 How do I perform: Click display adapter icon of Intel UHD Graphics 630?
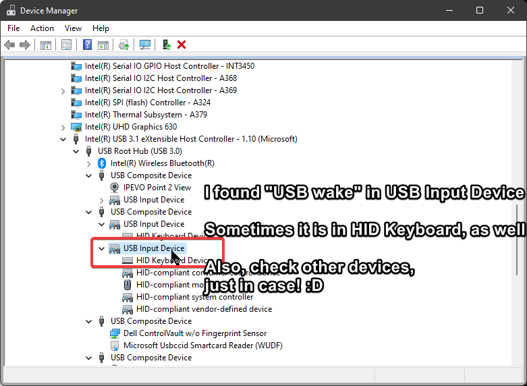pos(76,127)
